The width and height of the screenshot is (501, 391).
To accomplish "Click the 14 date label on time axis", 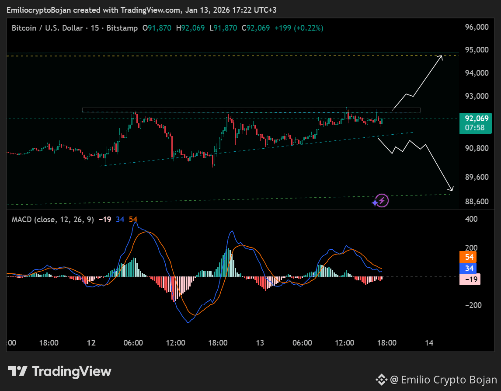I will click(x=429, y=343).
